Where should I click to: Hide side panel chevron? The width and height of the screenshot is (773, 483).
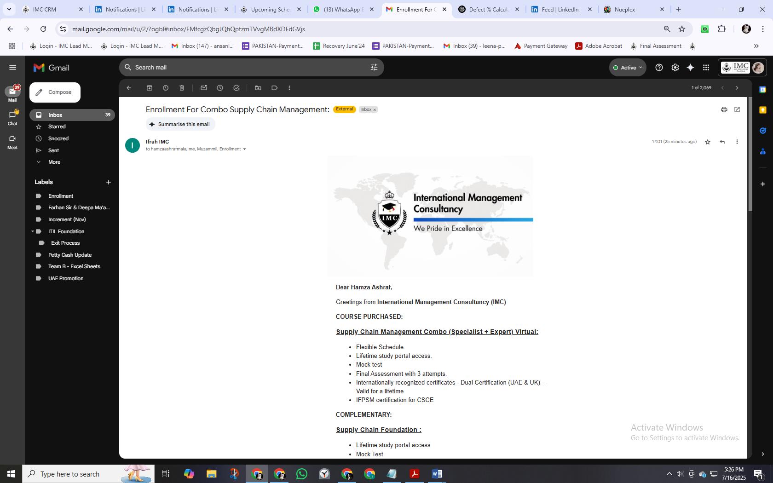pyautogui.click(x=763, y=454)
